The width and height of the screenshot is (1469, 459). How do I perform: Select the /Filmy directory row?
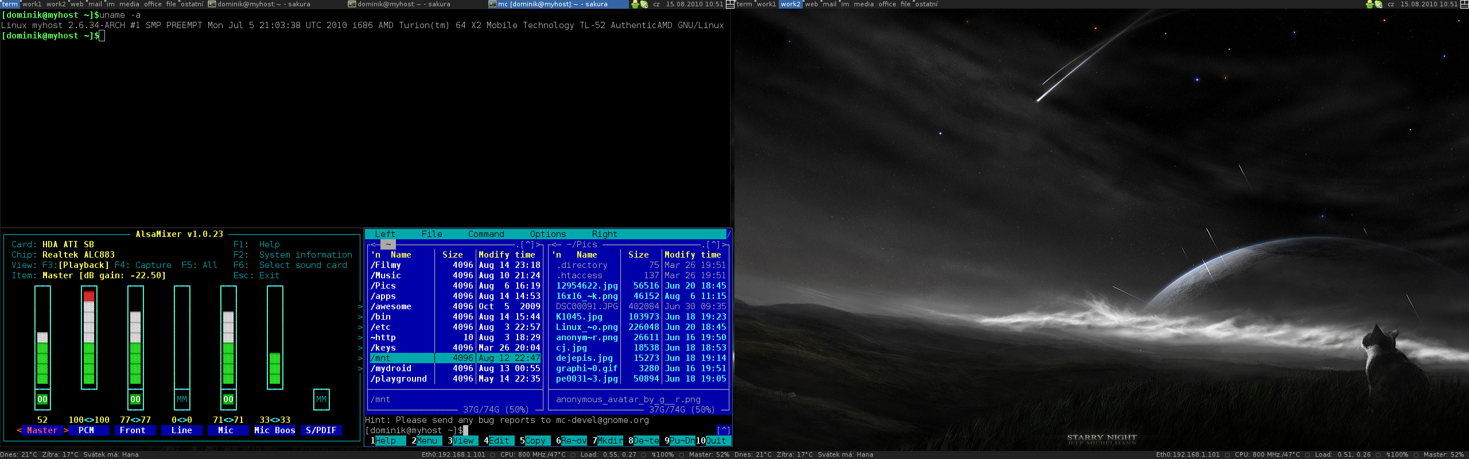pyautogui.click(x=456, y=265)
